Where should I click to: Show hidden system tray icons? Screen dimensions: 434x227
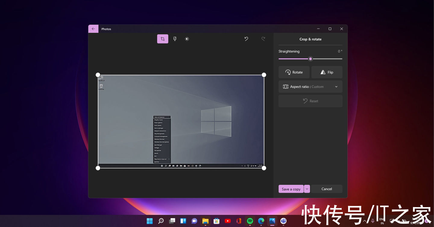[x=365, y=221]
